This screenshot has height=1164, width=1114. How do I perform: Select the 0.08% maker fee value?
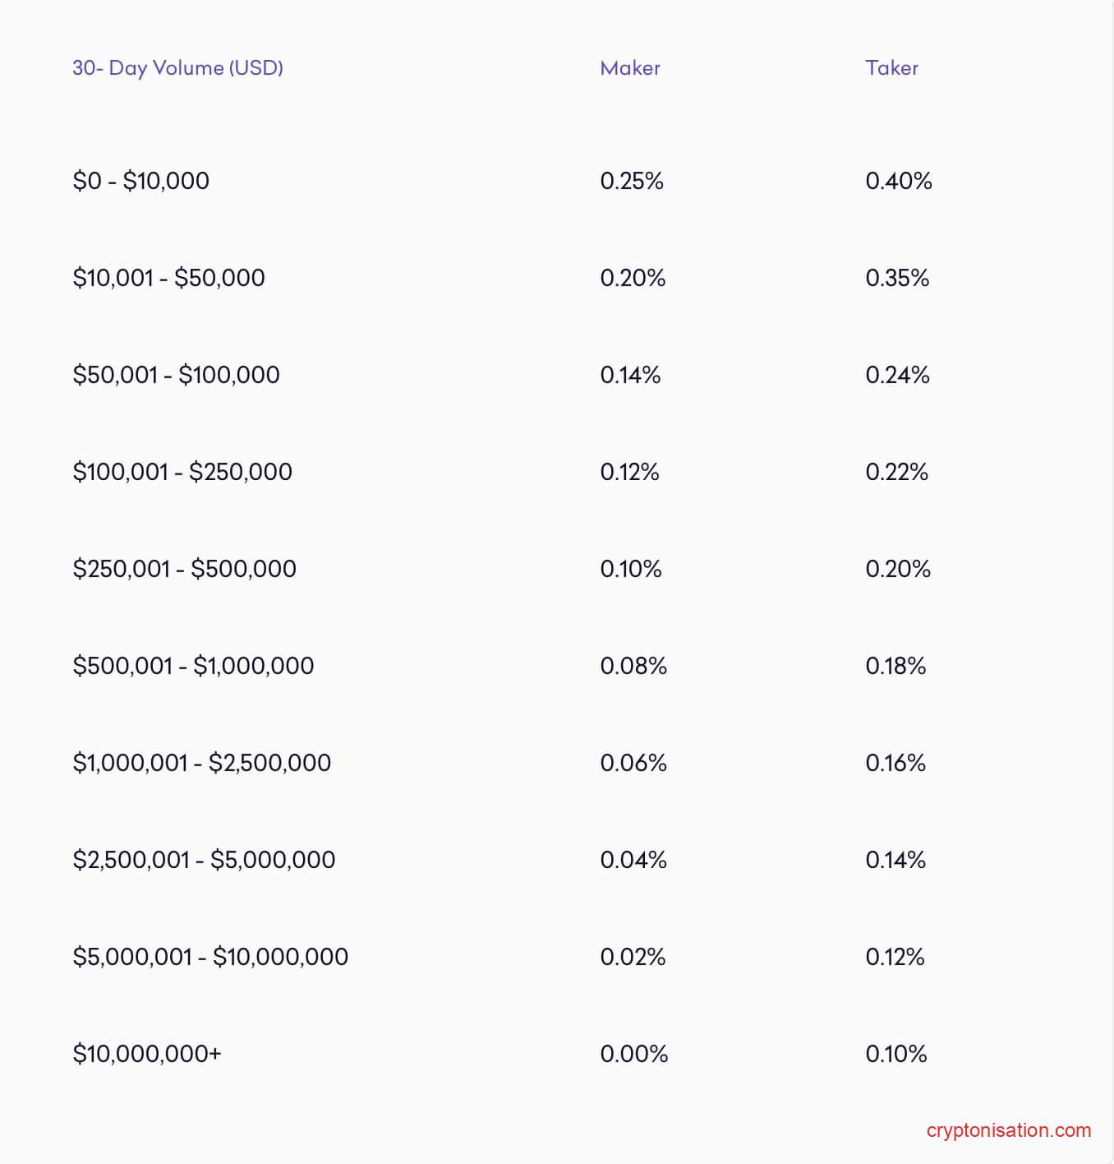tap(633, 666)
